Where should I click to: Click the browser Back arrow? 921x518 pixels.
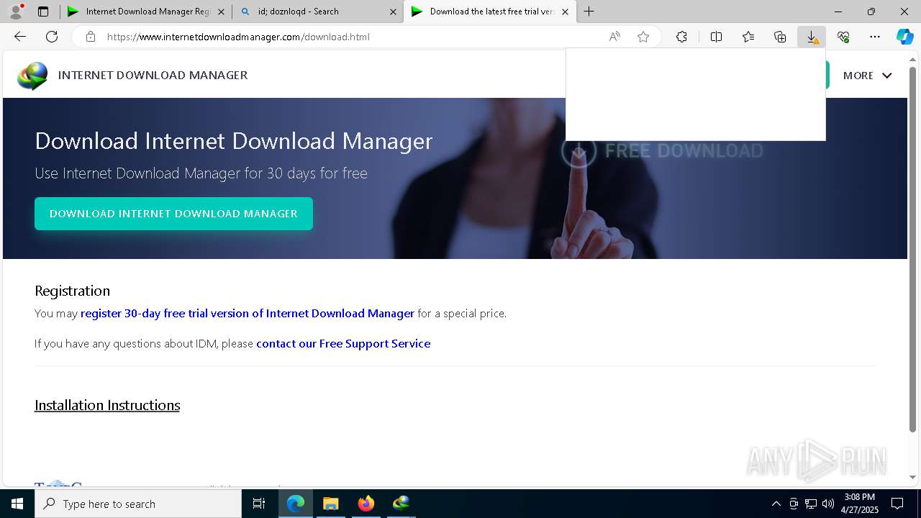coord(20,37)
